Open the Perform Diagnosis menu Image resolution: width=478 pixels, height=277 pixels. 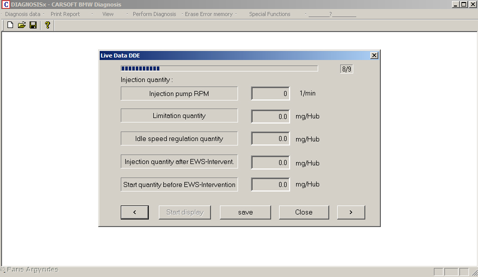(x=154, y=14)
